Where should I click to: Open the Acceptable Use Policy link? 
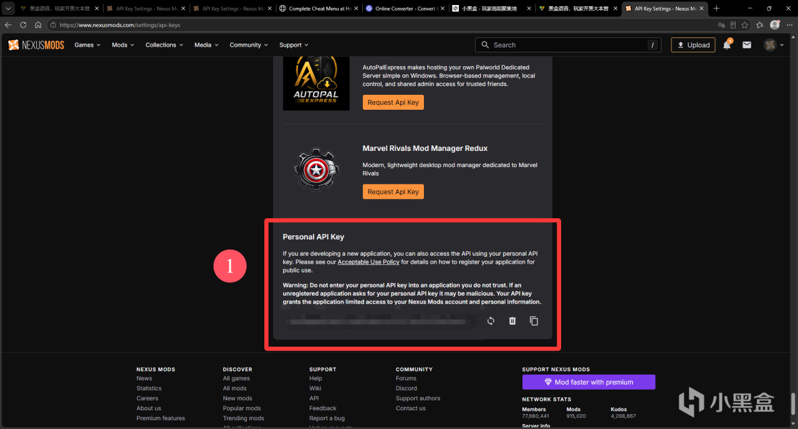[368, 262]
